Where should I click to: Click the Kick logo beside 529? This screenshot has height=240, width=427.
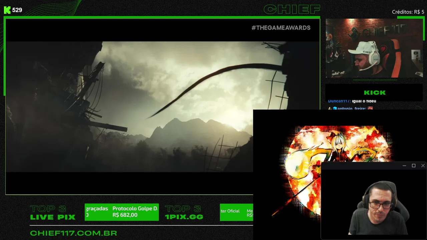pyautogui.click(x=7, y=10)
